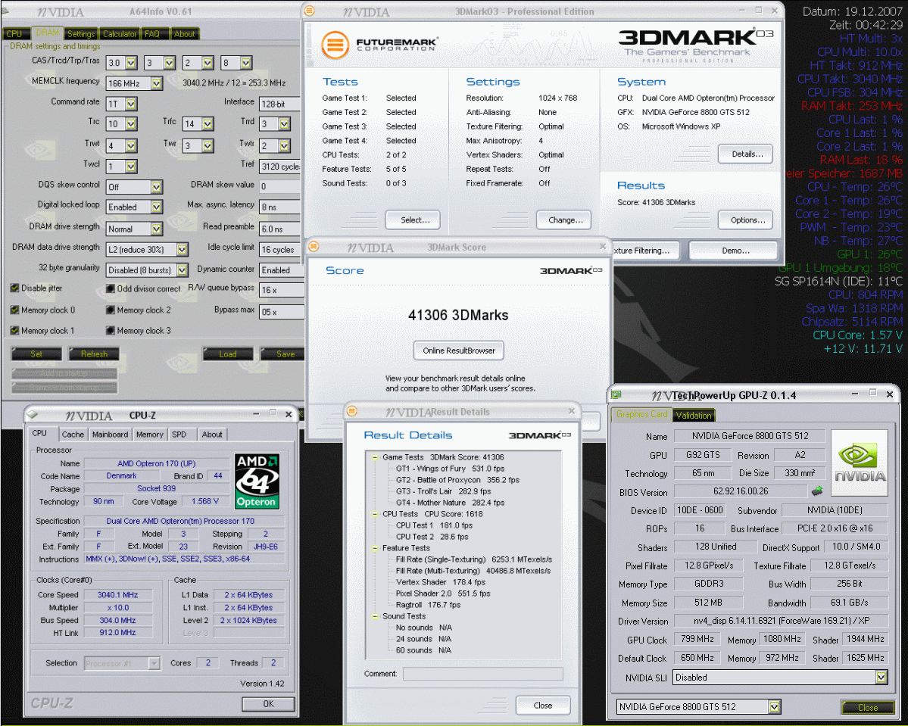Click the Online ResultBrowser button
The image size is (908, 726).
459,351
